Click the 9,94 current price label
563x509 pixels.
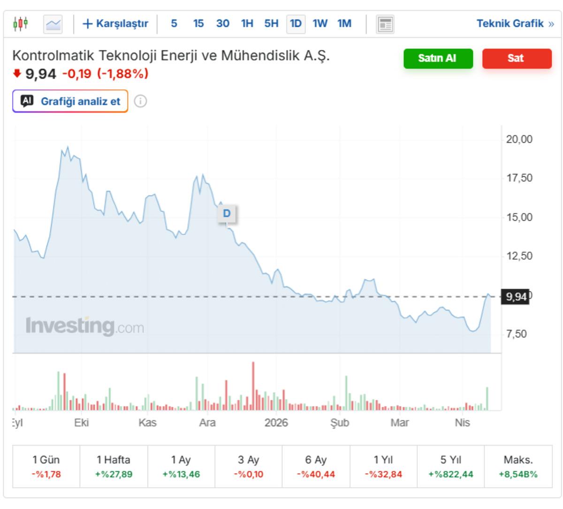(x=515, y=297)
